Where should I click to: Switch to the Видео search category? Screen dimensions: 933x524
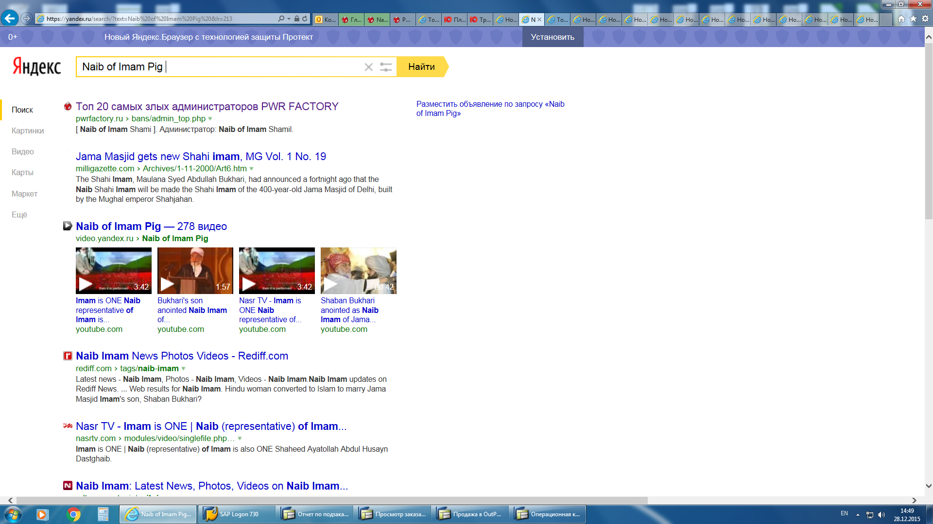click(x=23, y=151)
